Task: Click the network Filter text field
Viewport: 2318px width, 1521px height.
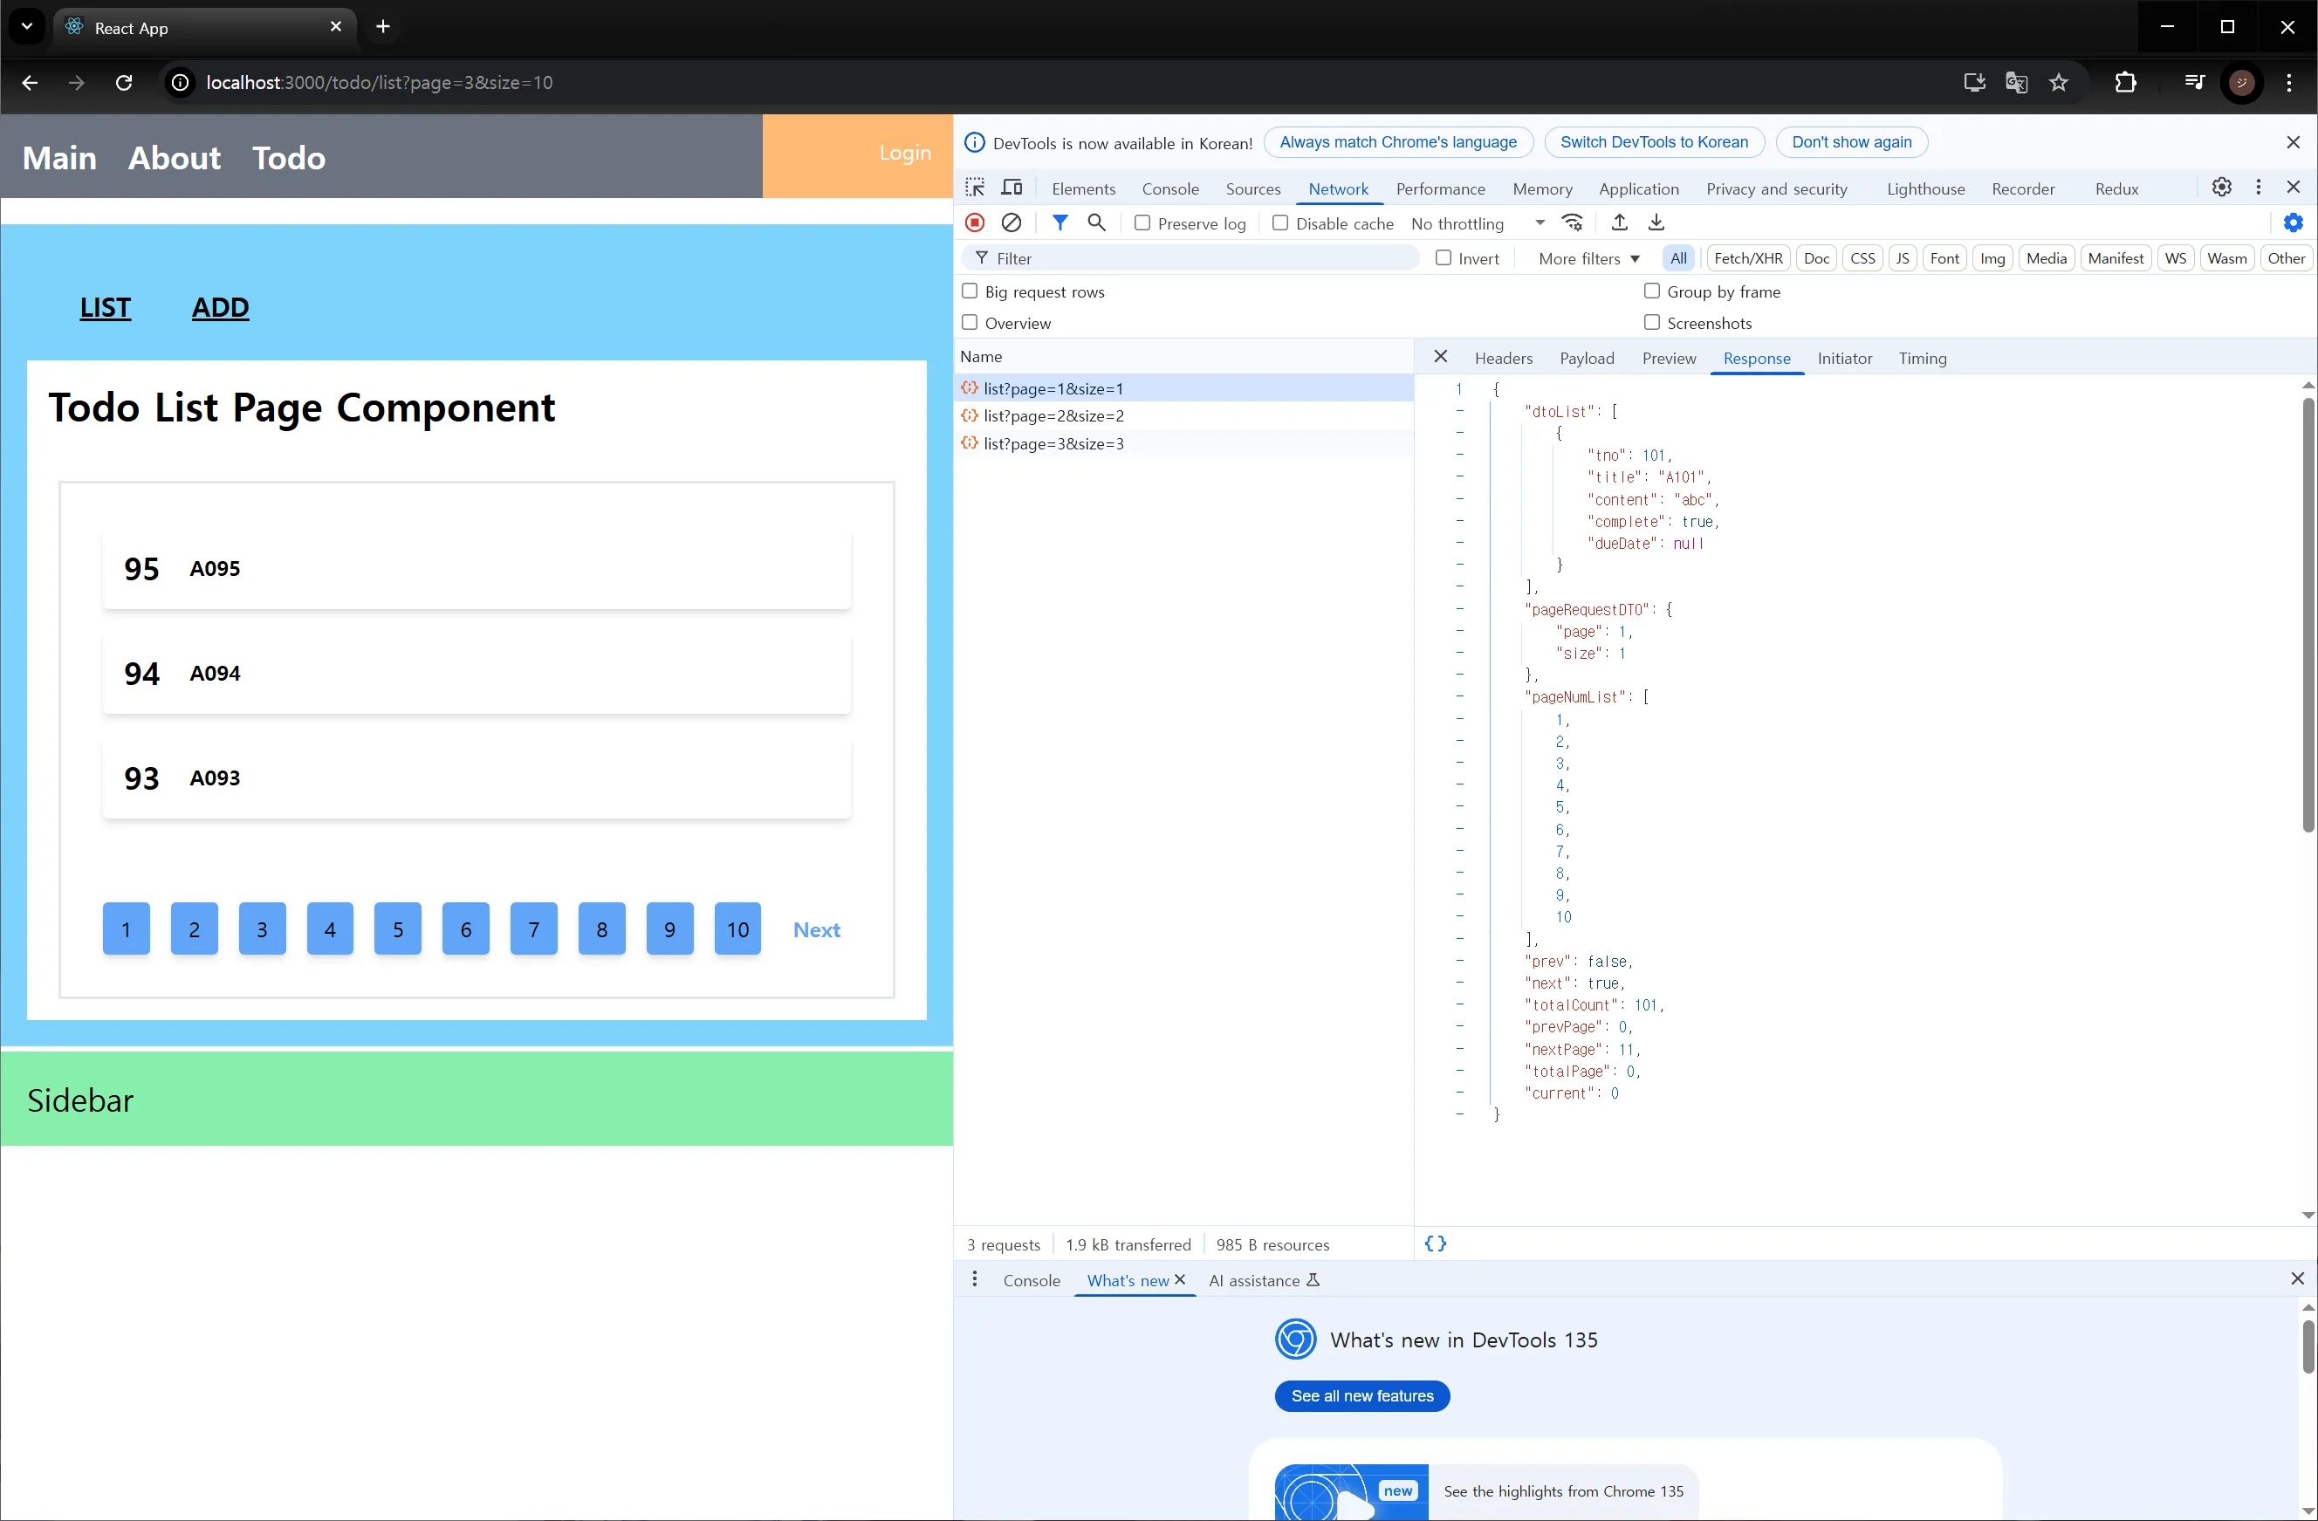Action: [x=1193, y=258]
